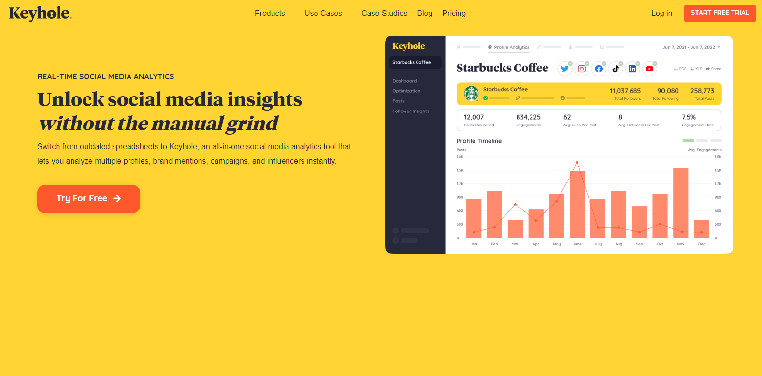Select the Instagram profile icon
This screenshot has width=762, height=376.
(582, 69)
